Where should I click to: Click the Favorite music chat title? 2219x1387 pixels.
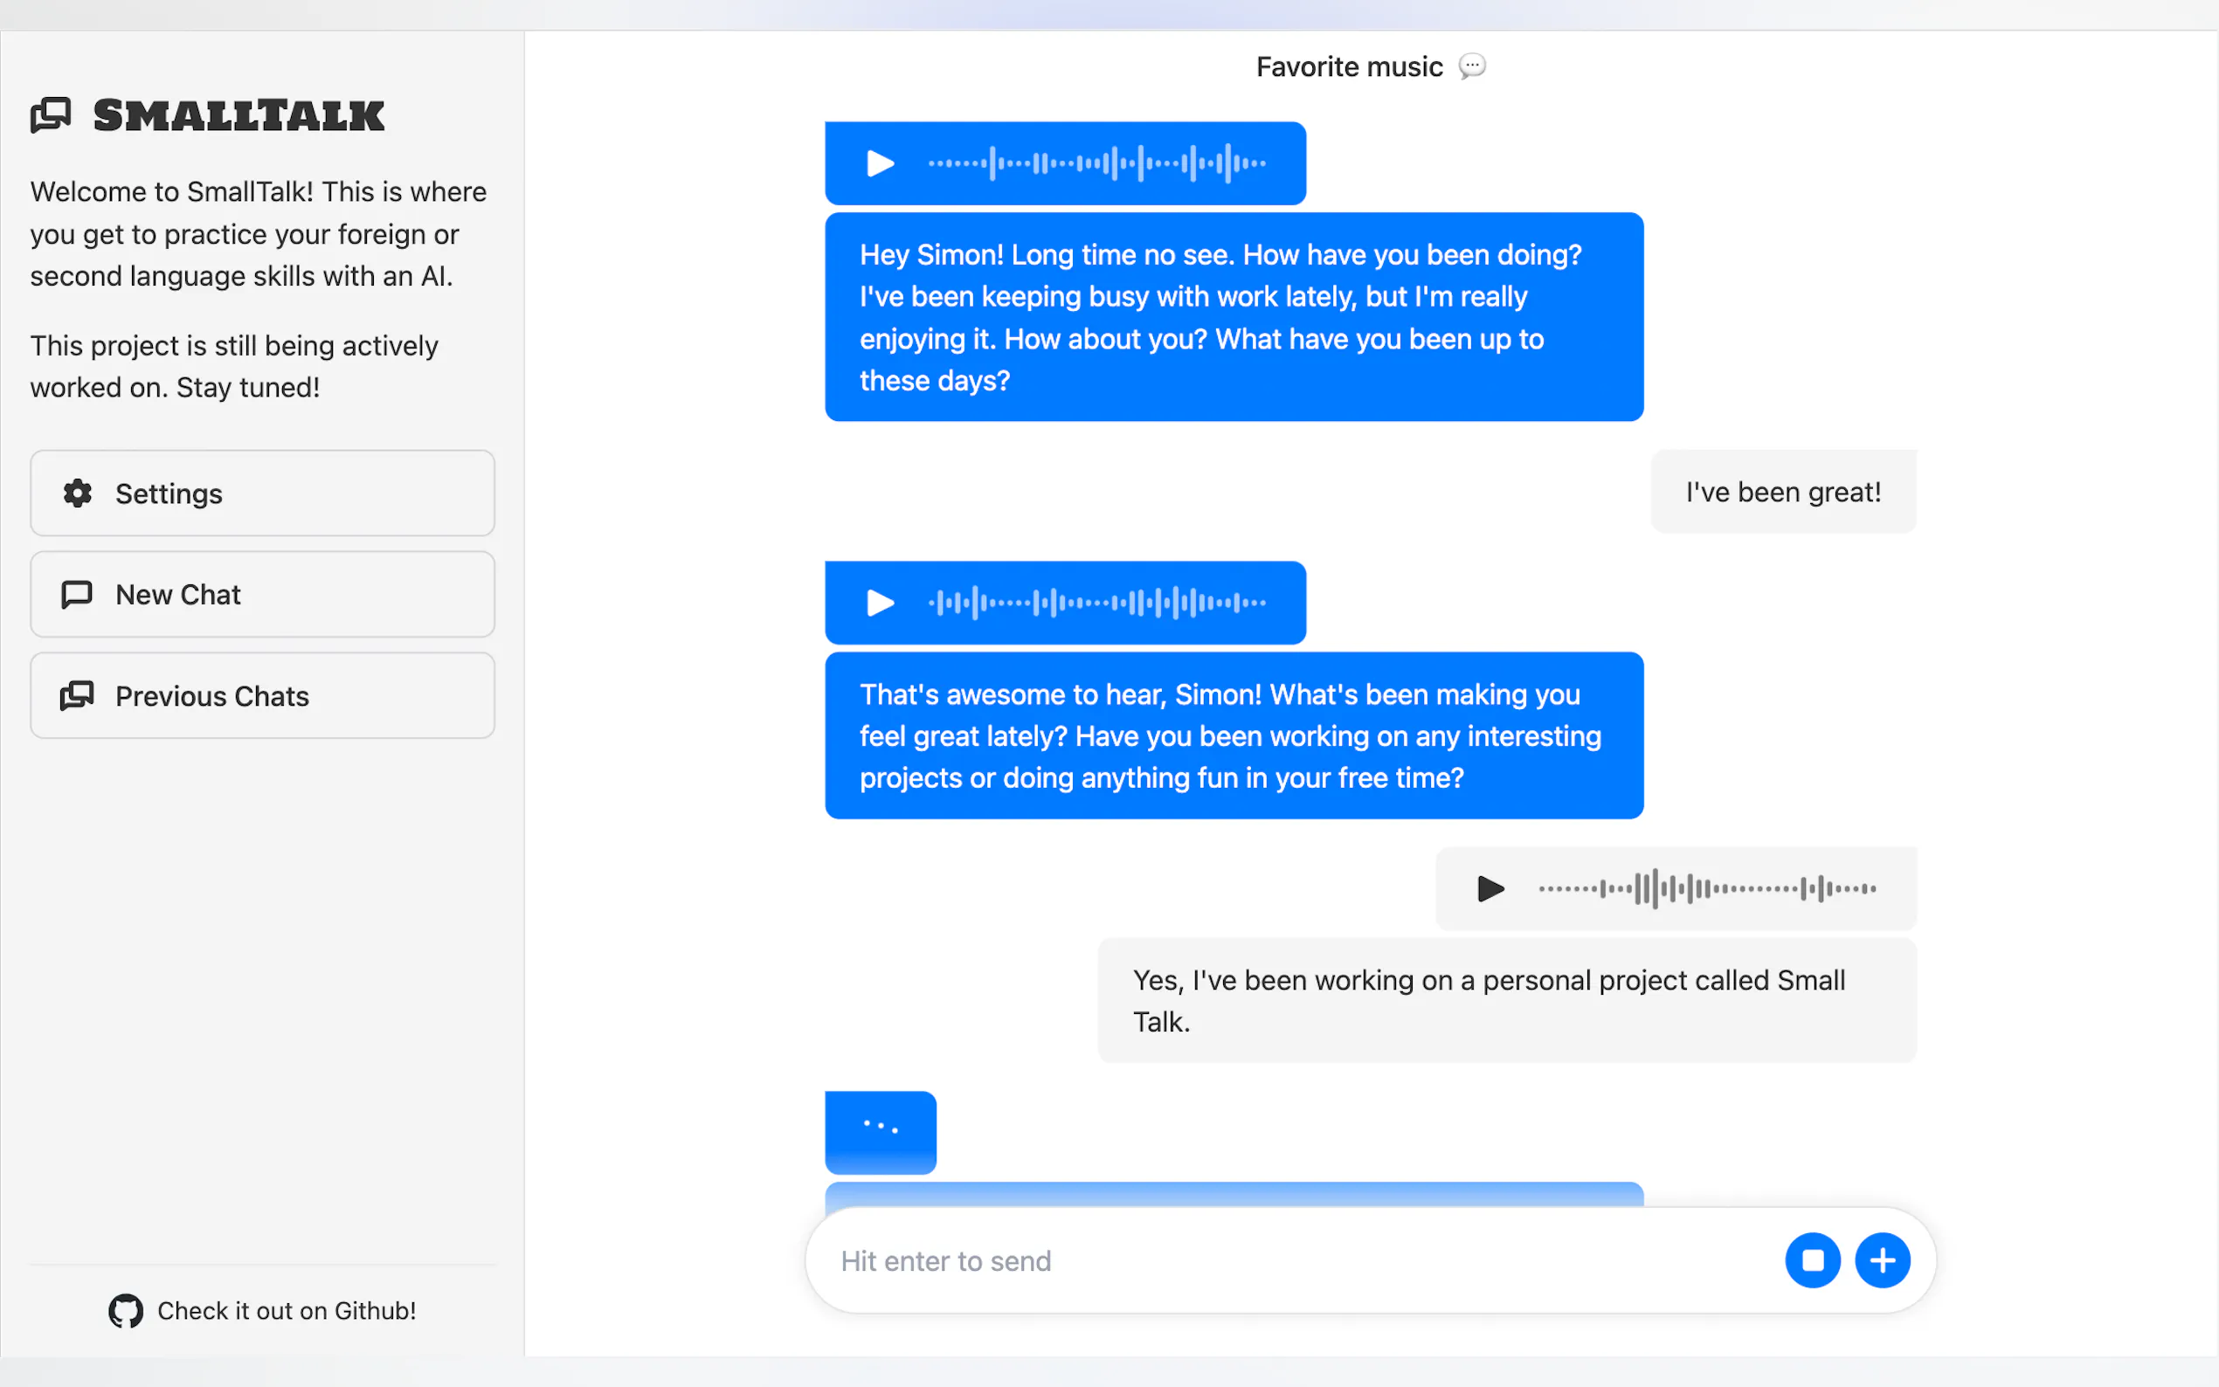pos(1349,67)
